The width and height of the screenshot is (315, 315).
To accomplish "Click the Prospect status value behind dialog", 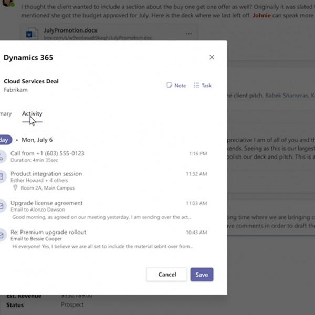I will pos(72,304).
